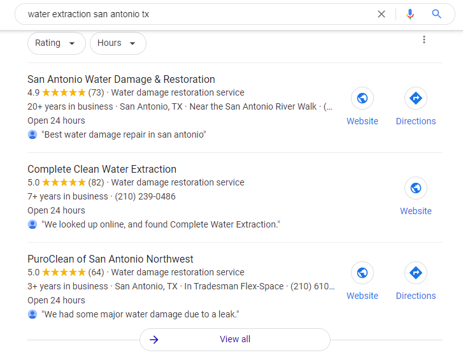Open Complete Clean Water Extraction website globe icon
Screen dimensions: 463x362
coord(416,189)
